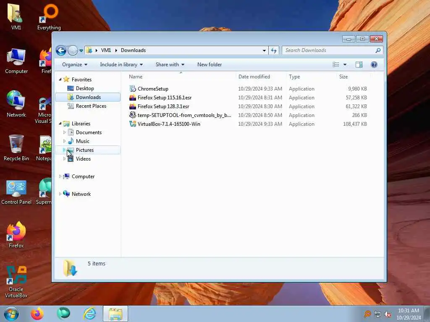Click the VM1 breadcrumb in address bar

pos(106,50)
